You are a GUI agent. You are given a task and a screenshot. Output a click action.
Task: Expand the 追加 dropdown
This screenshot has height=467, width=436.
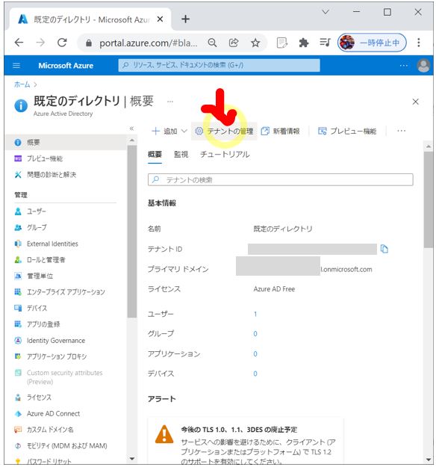click(x=169, y=131)
